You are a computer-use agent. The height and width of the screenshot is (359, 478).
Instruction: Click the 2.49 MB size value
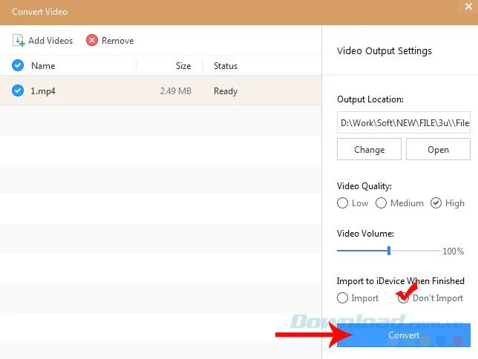176,91
